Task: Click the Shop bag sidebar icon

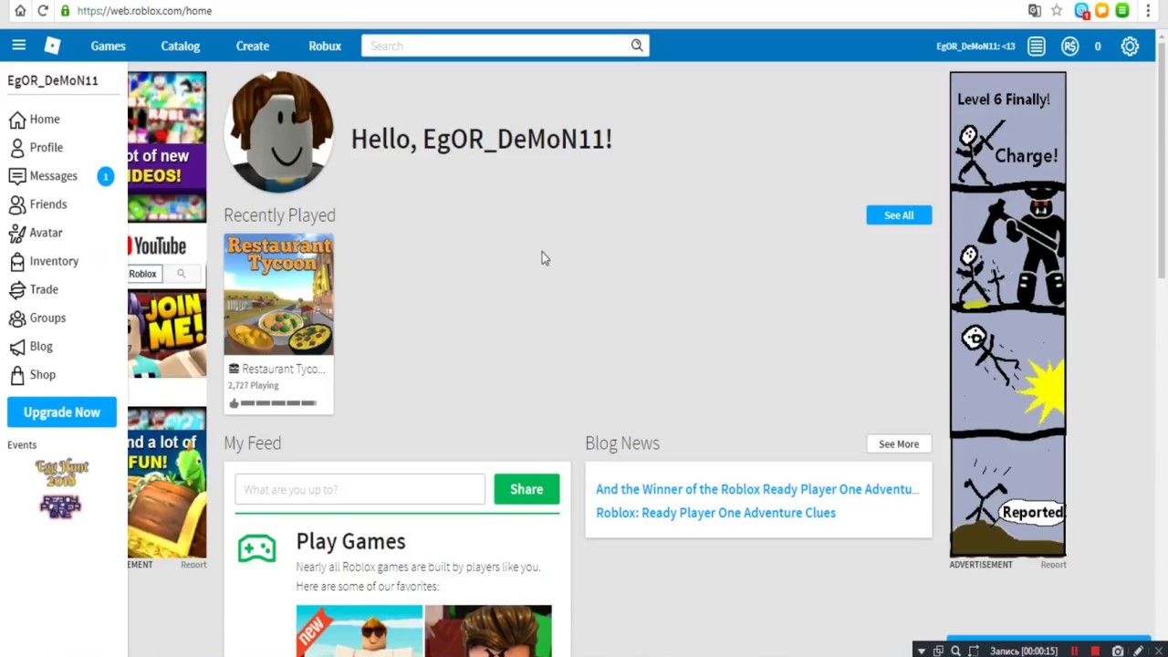Action: click(17, 375)
